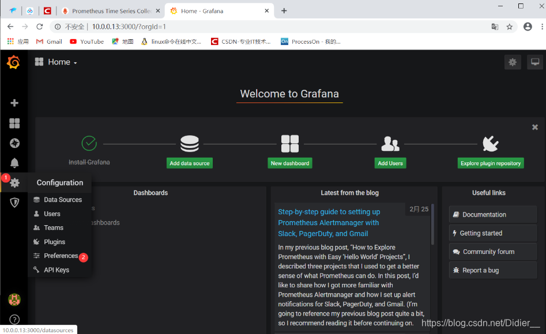546x334 pixels.
Task: Click the data source database icon
Action: 190,144
